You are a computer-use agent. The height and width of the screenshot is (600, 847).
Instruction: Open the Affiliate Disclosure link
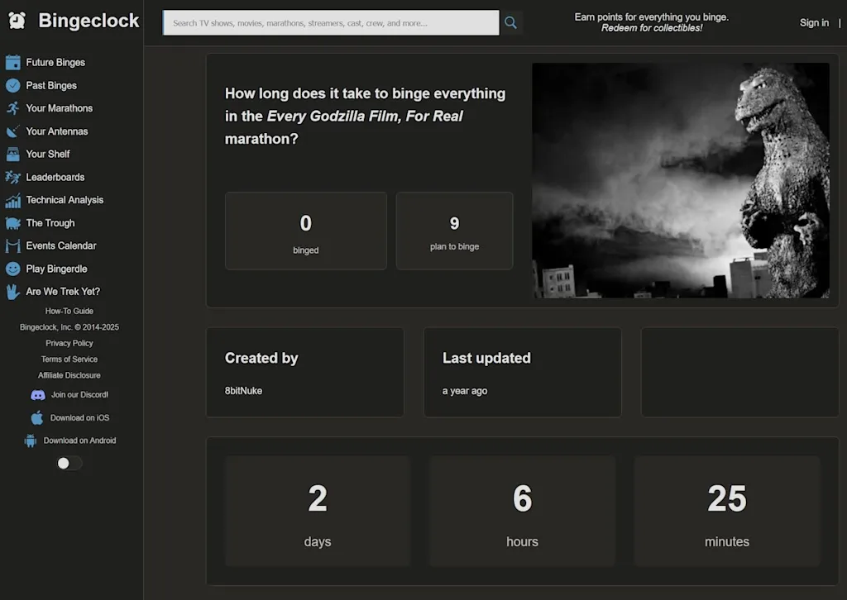69,375
